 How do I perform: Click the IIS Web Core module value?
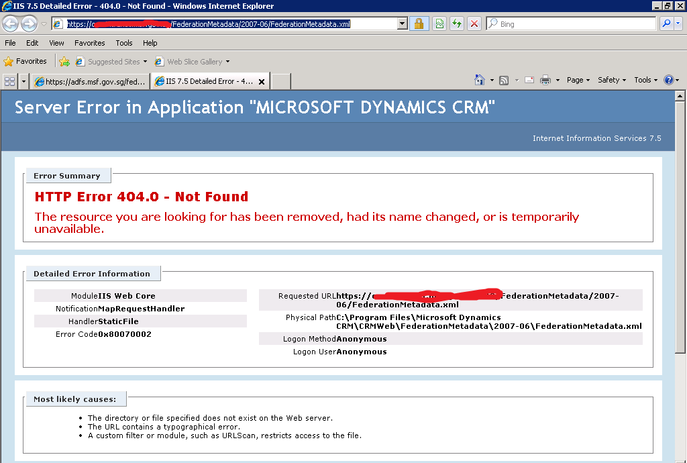pos(127,296)
